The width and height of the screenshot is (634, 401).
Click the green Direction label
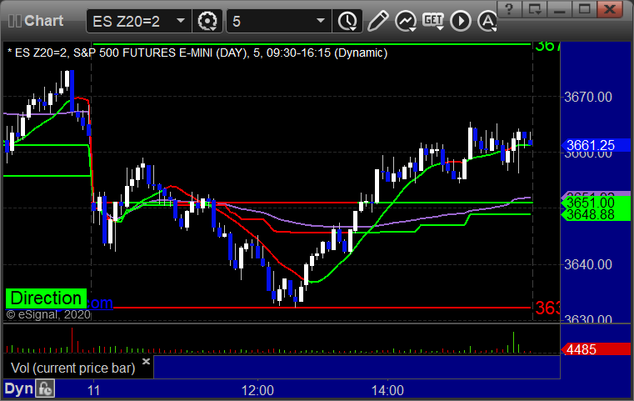[46, 298]
